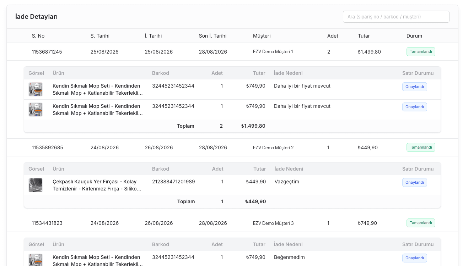The width and height of the screenshot is (463, 266).
Task: Click Onaylandı badge in Vazgeçtim row
Action: click(x=415, y=182)
